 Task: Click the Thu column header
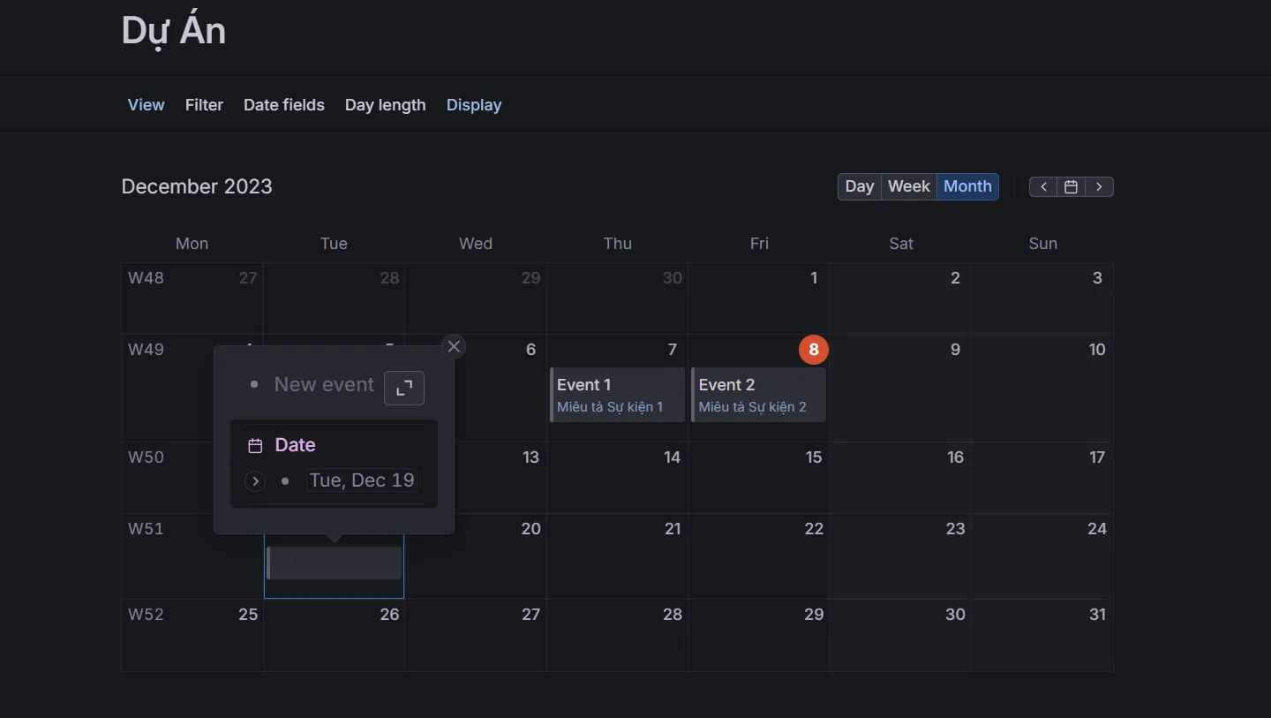tap(617, 244)
